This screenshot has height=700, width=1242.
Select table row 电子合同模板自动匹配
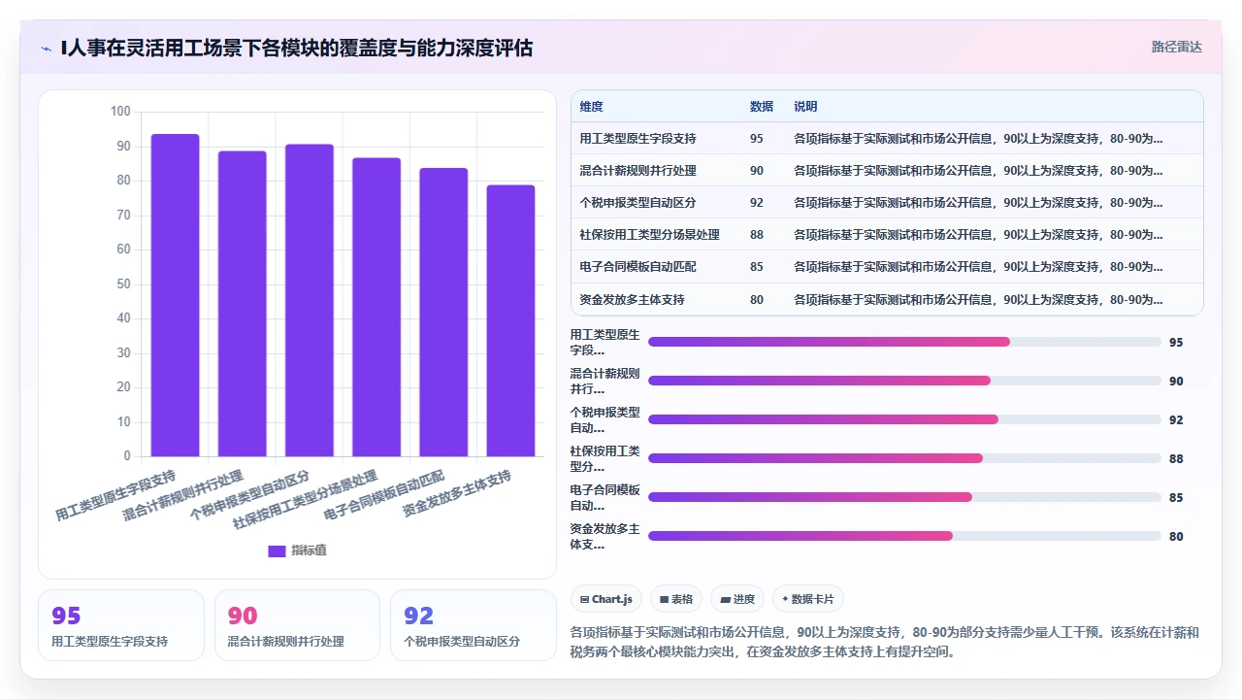[x=887, y=267]
